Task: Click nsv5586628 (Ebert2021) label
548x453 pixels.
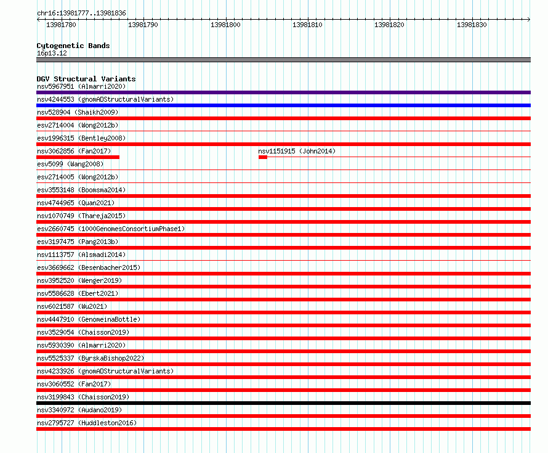Action: 78,293
